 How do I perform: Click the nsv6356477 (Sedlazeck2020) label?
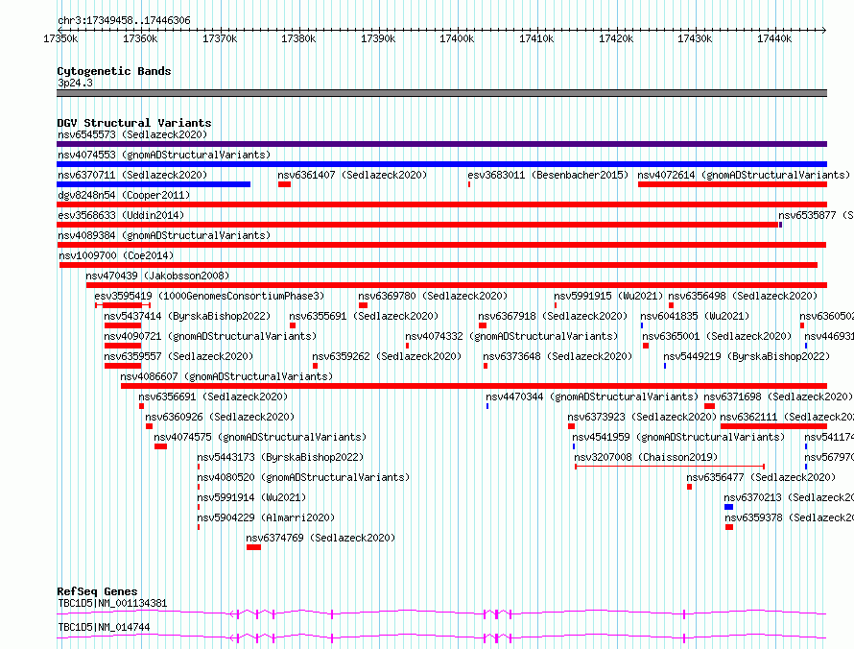tap(761, 477)
